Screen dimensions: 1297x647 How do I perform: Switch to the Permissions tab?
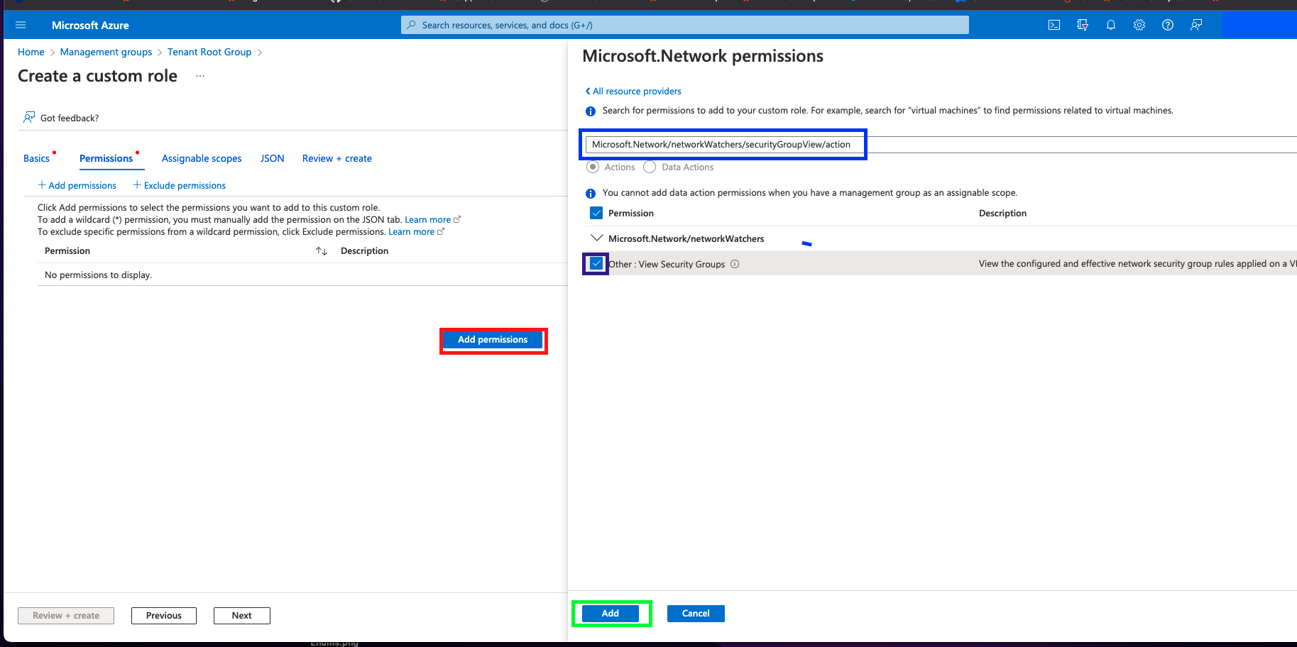106,158
